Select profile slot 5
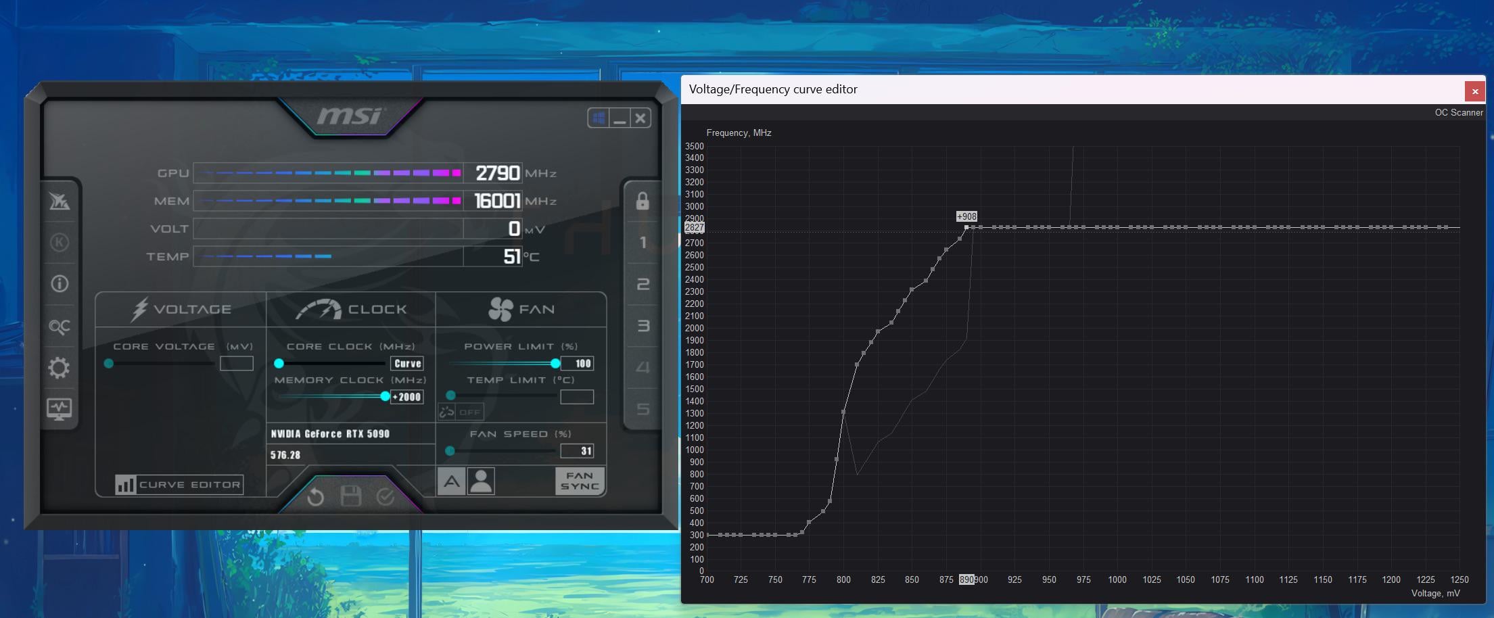The width and height of the screenshot is (1494, 618). (643, 409)
